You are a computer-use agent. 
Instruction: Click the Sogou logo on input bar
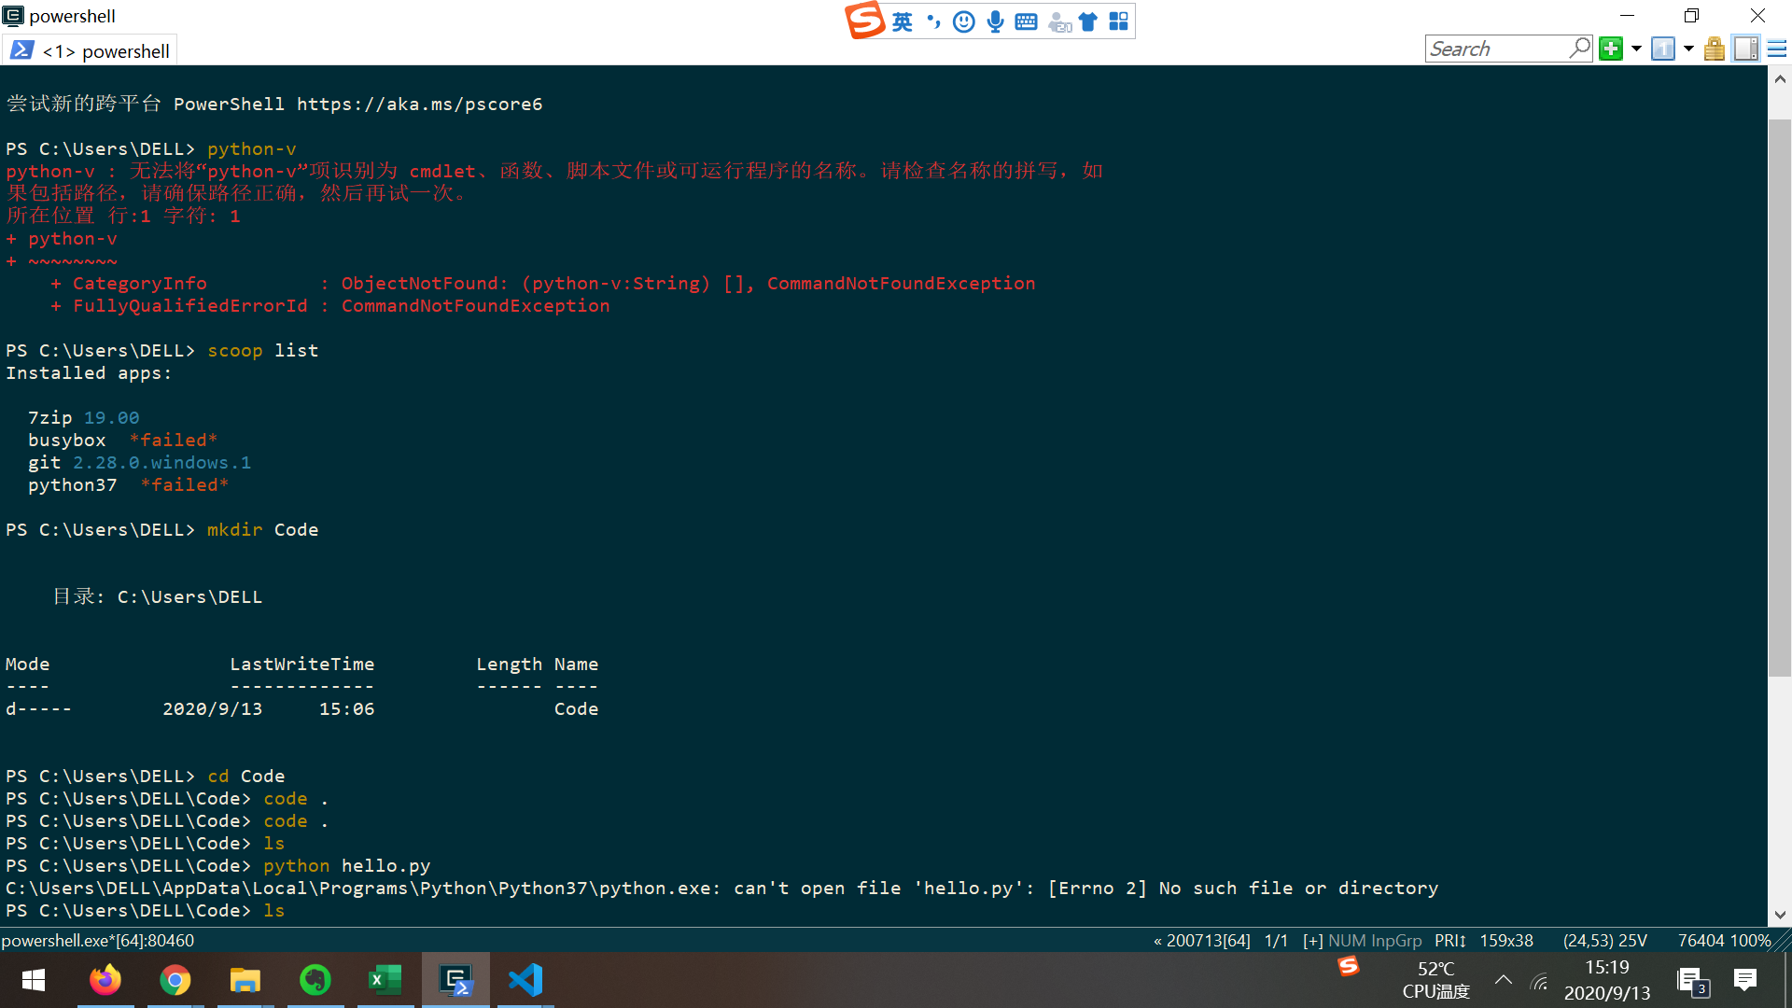coord(864,21)
